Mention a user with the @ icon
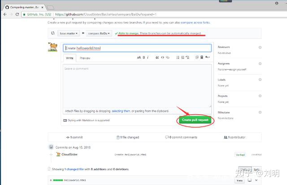The width and height of the screenshot is (287, 185). [x=197, y=58]
